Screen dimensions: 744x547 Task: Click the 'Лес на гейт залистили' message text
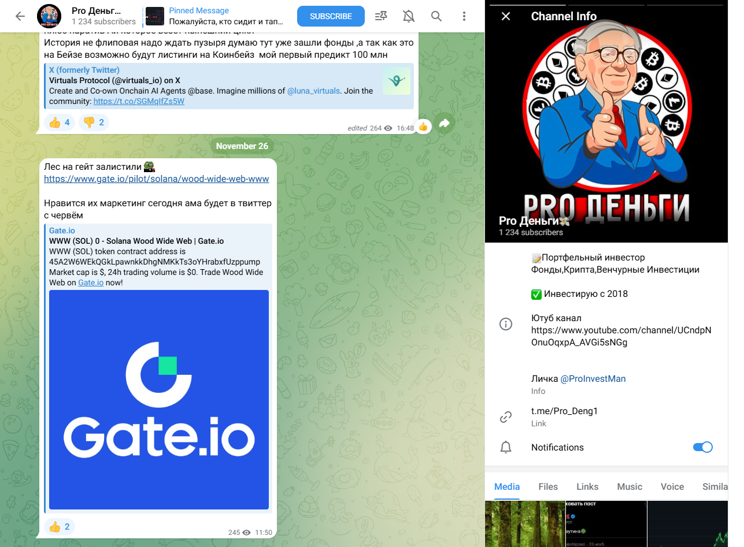pos(99,166)
